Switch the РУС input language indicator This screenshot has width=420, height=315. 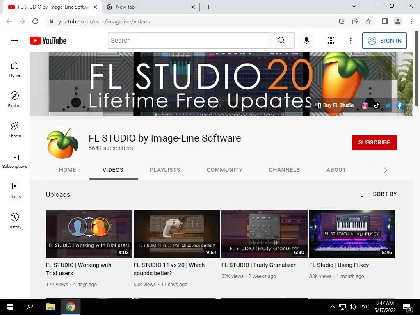click(x=364, y=307)
